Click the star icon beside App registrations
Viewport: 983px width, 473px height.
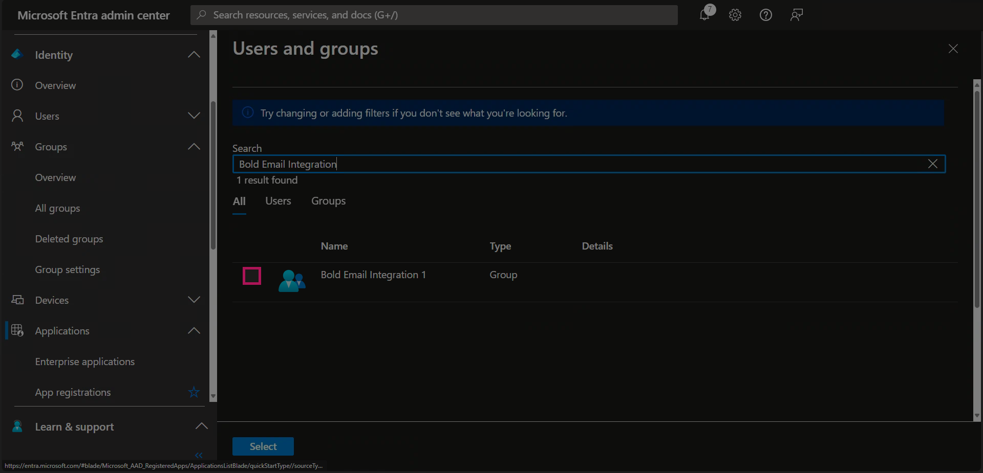click(194, 392)
